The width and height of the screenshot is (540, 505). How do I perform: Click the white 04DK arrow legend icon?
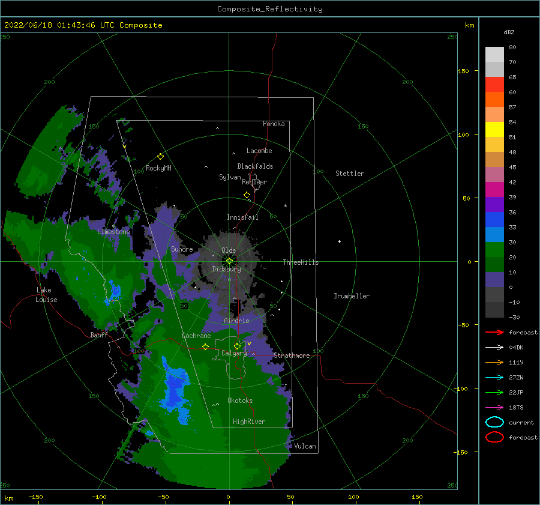pyautogui.click(x=494, y=347)
